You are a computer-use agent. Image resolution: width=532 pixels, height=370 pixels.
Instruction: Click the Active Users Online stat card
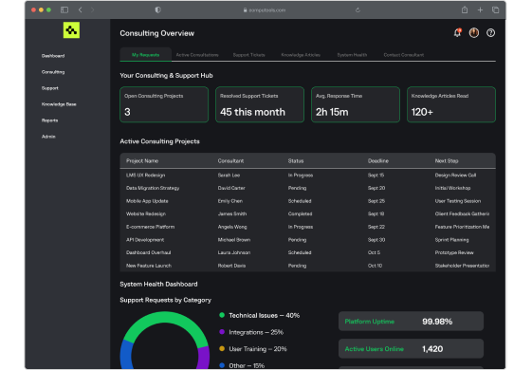411,348
